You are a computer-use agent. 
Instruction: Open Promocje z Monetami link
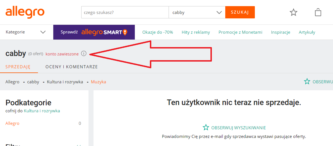240,32
